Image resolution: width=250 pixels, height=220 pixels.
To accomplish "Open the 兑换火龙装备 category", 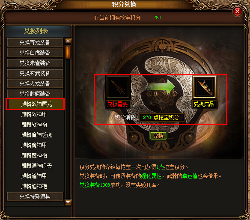I will [x=35, y=83].
